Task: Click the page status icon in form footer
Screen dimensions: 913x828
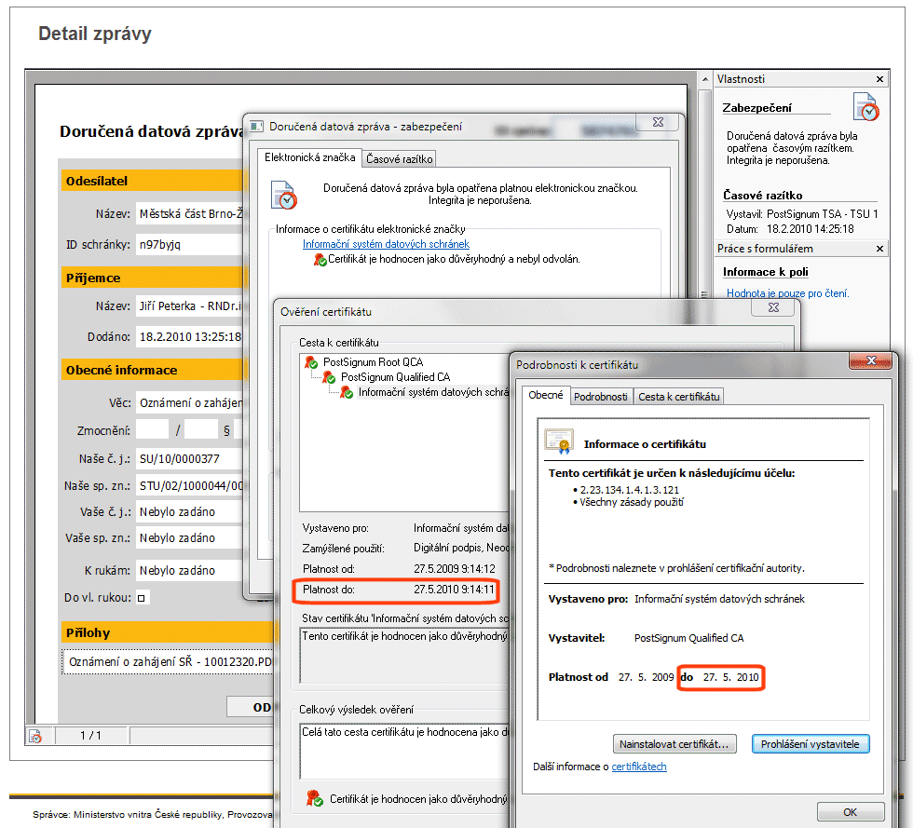Action: [34, 736]
